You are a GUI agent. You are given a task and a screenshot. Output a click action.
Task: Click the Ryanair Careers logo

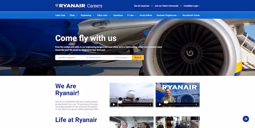pos(79,6)
